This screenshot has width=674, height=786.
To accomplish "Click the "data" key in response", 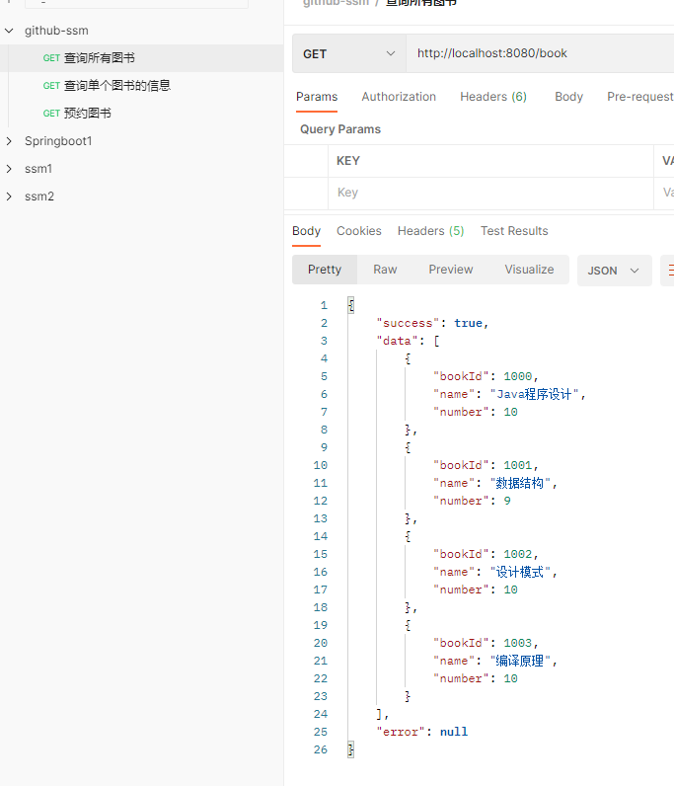I will [x=397, y=341].
